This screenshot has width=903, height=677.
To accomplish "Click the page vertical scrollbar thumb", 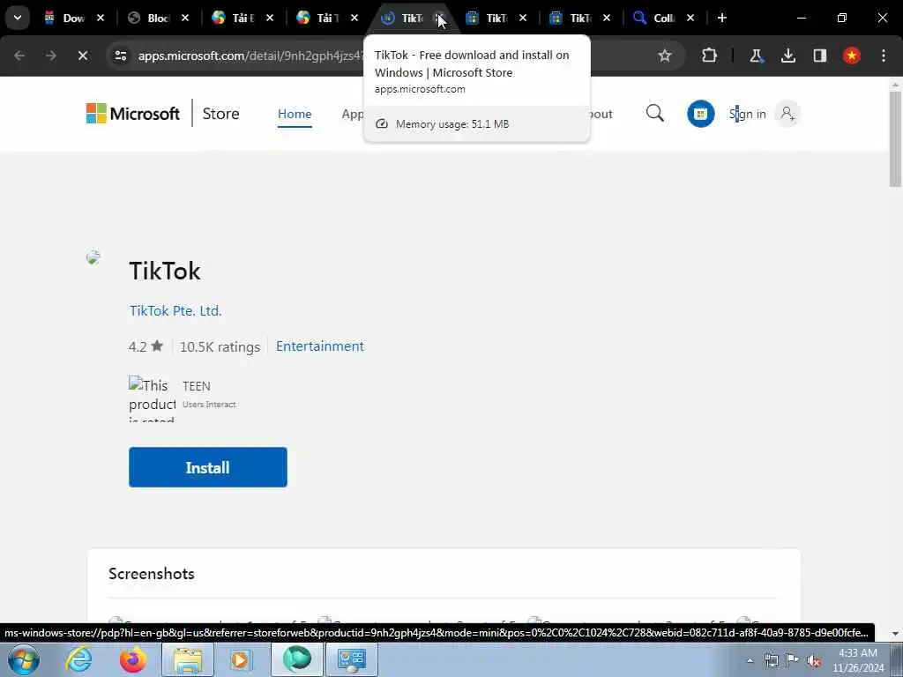I will 895,138.
